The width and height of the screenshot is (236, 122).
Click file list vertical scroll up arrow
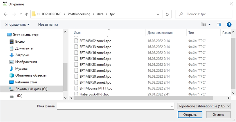click(233, 32)
